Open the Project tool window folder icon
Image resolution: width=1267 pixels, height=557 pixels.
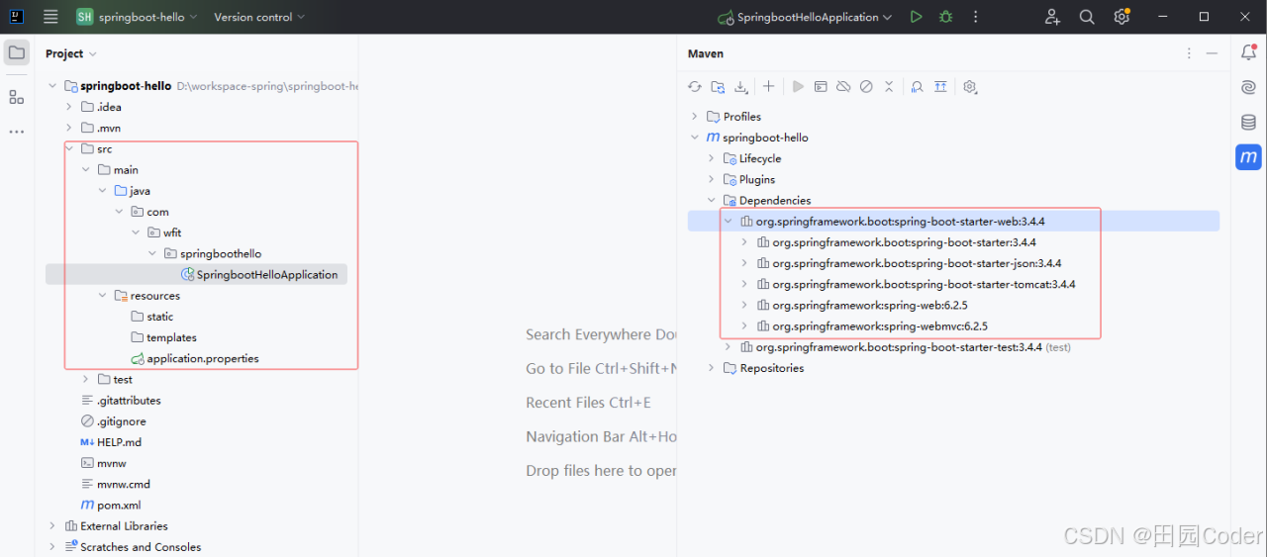click(x=17, y=52)
